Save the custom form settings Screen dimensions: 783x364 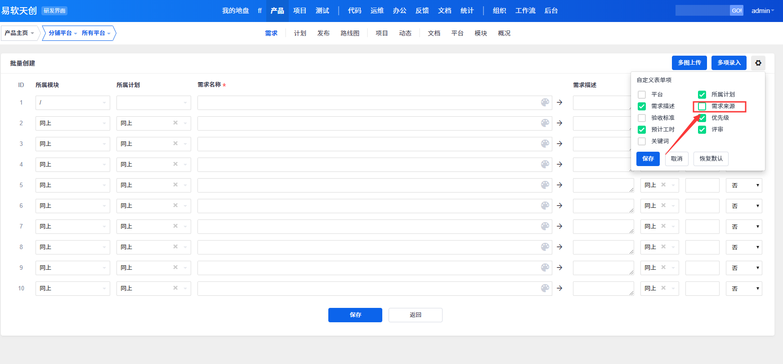click(648, 159)
